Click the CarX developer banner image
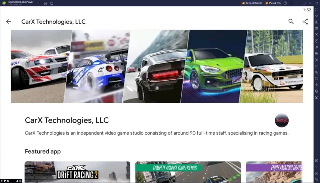 (x=157, y=66)
